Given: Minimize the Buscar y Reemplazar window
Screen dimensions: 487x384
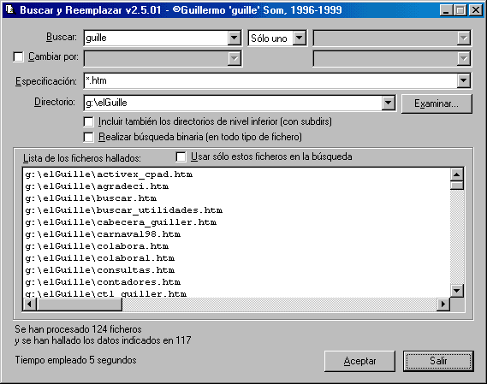Looking at the screenshot, I should 446,10.
